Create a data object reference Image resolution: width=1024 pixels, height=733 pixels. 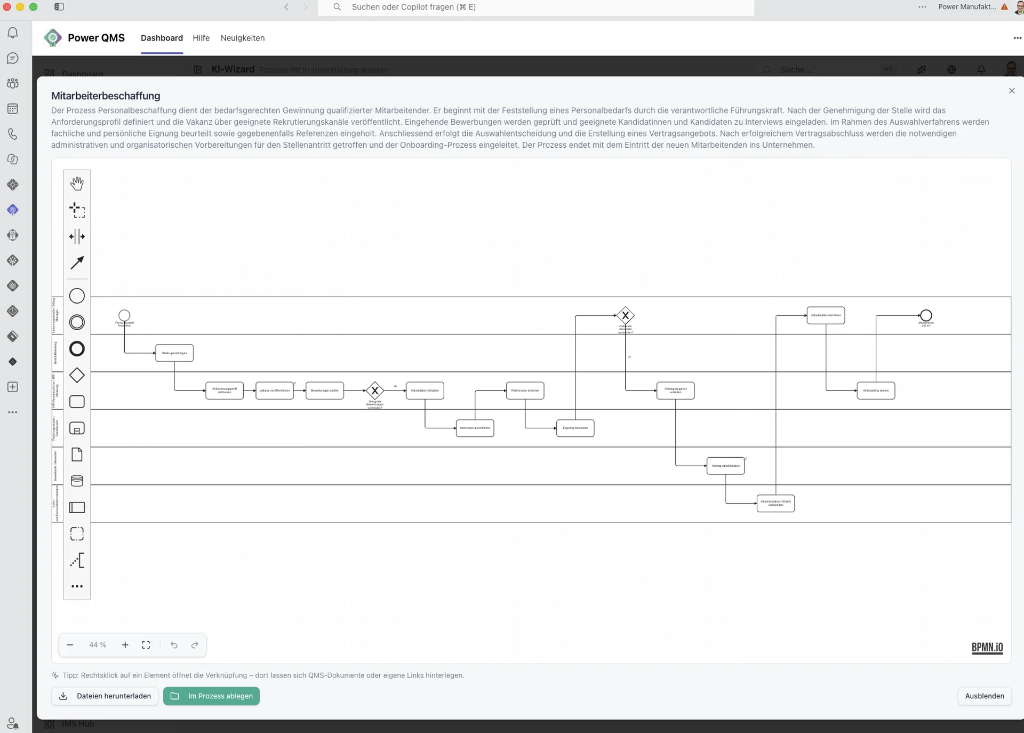coord(77,455)
